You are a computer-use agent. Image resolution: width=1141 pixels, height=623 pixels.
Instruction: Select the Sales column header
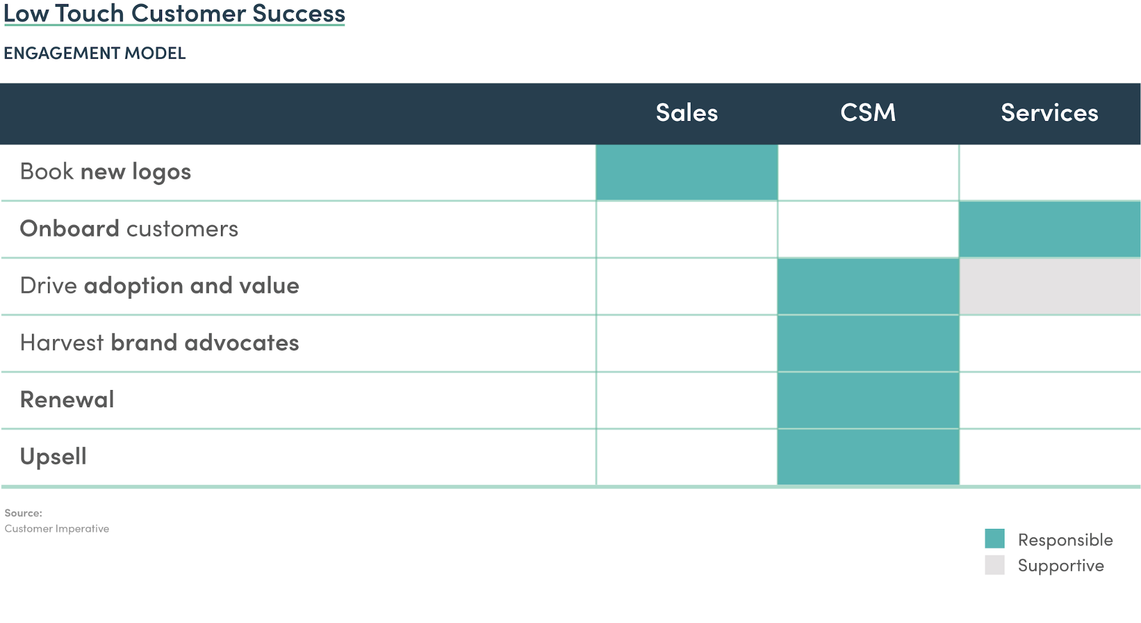coord(687,112)
